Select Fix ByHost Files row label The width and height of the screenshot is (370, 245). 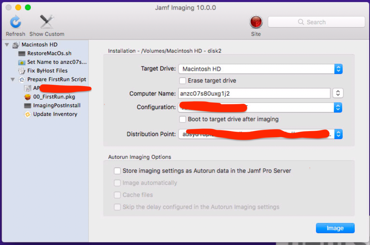pyautogui.click(x=47, y=71)
